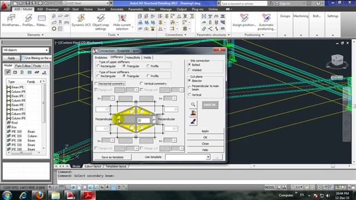Select the Plates tool
Image resolution: width=356 pixels, height=200 pixels.
point(42,20)
